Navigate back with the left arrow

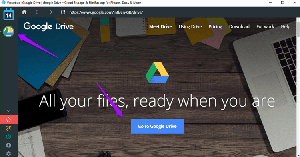(x=37, y=12)
